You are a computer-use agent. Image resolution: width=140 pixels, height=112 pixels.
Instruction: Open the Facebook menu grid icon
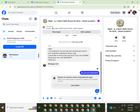(x=124, y=13)
